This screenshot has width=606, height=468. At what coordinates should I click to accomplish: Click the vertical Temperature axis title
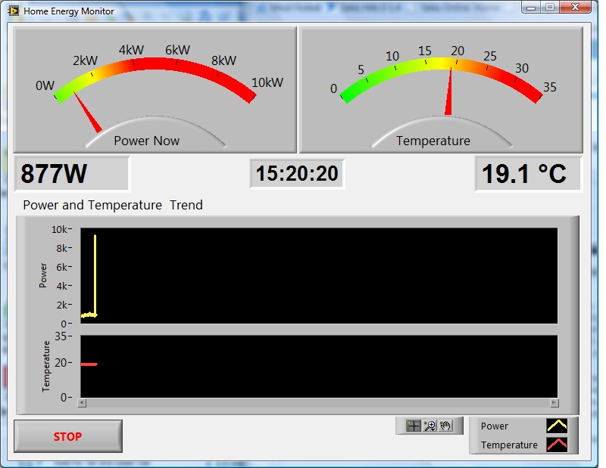46,366
